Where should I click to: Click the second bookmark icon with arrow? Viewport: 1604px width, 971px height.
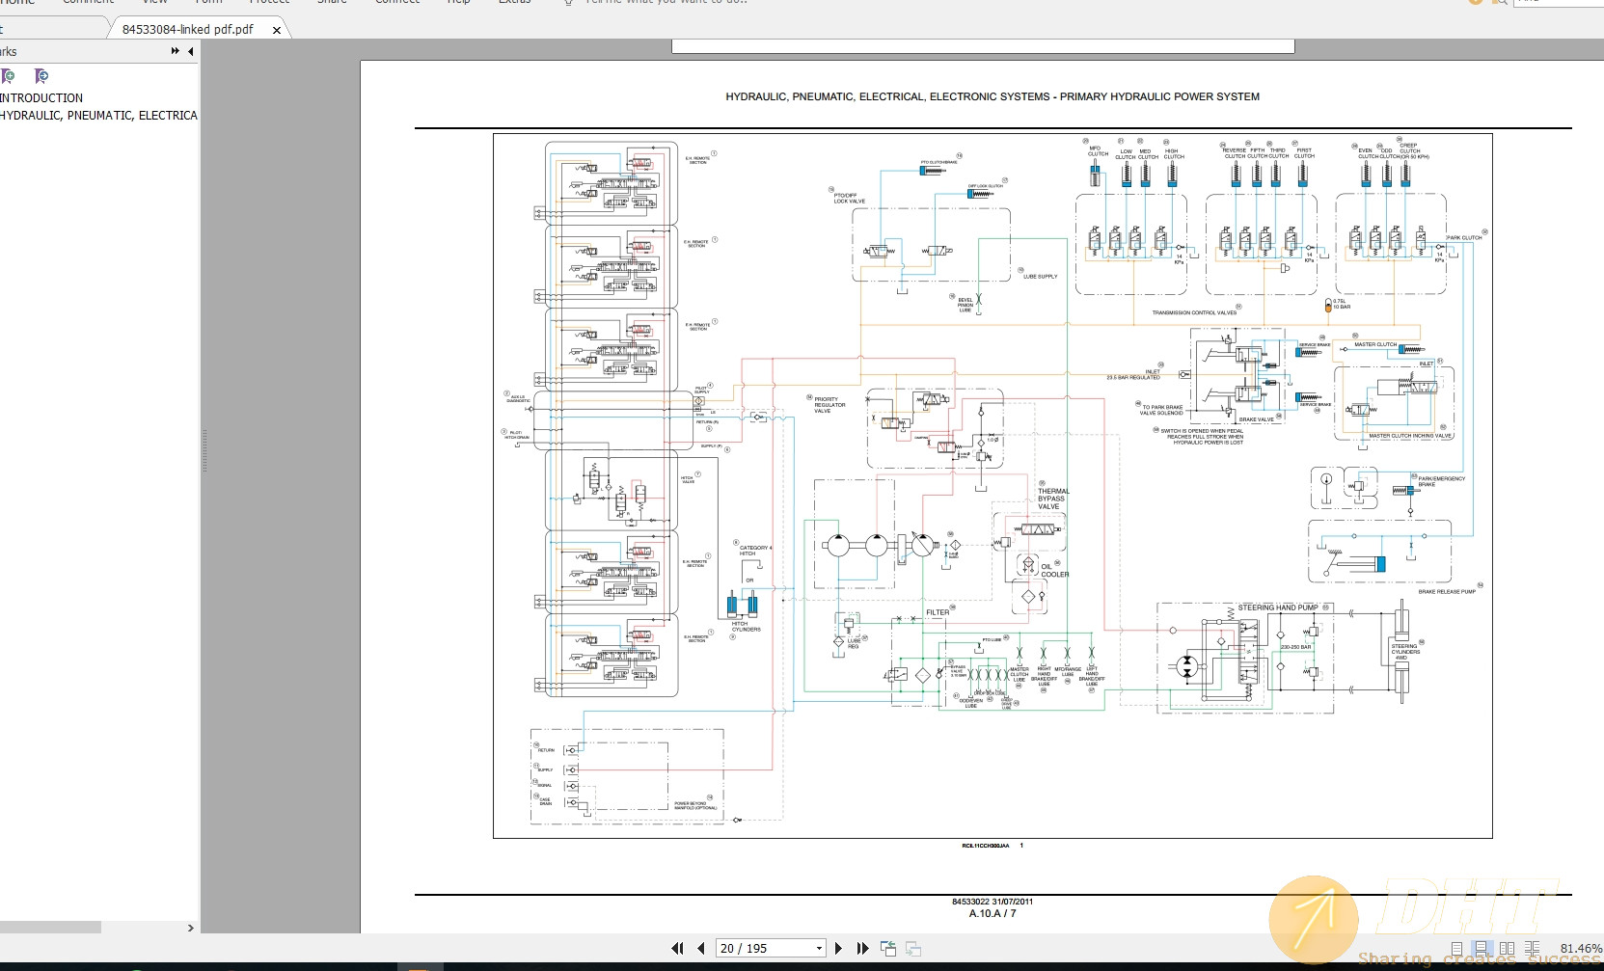coord(41,76)
